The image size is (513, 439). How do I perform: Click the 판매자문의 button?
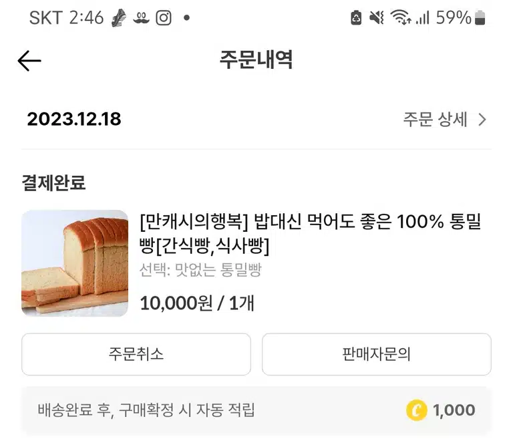(377, 354)
